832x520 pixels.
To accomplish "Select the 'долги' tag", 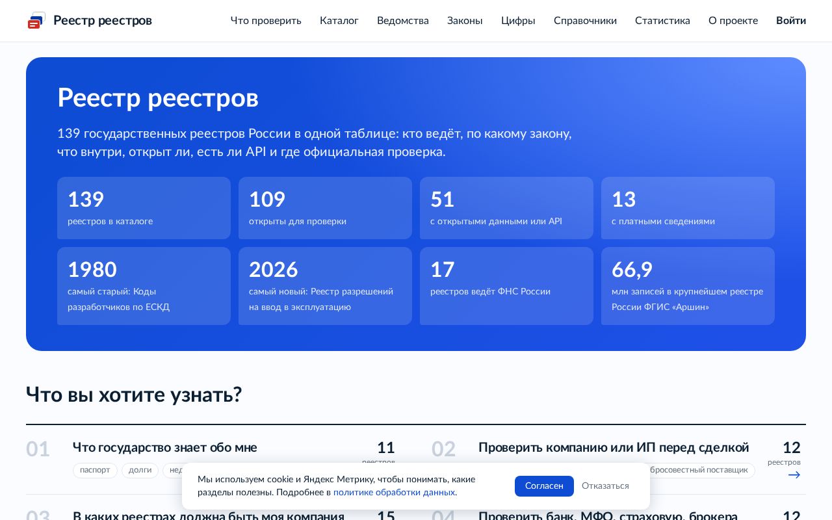I will click(140, 470).
